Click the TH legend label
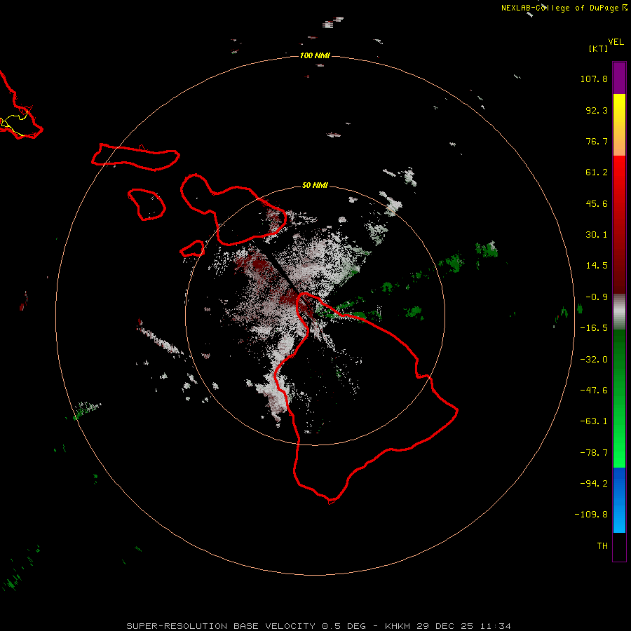The width and height of the screenshot is (631, 631). point(602,546)
